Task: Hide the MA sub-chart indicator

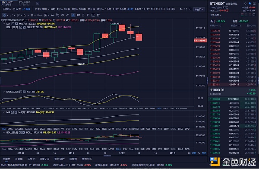Action: [12, 112]
